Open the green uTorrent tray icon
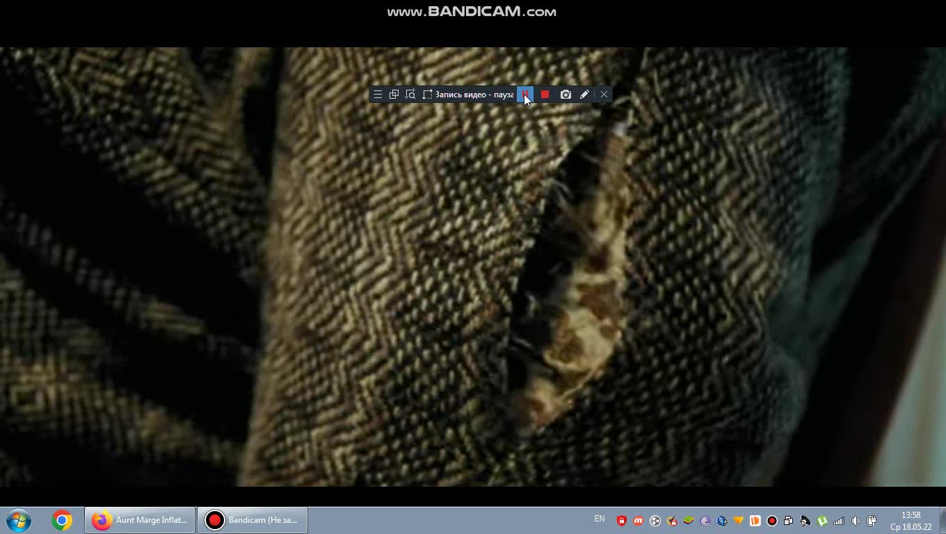946x534 pixels. pyautogui.click(x=822, y=521)
